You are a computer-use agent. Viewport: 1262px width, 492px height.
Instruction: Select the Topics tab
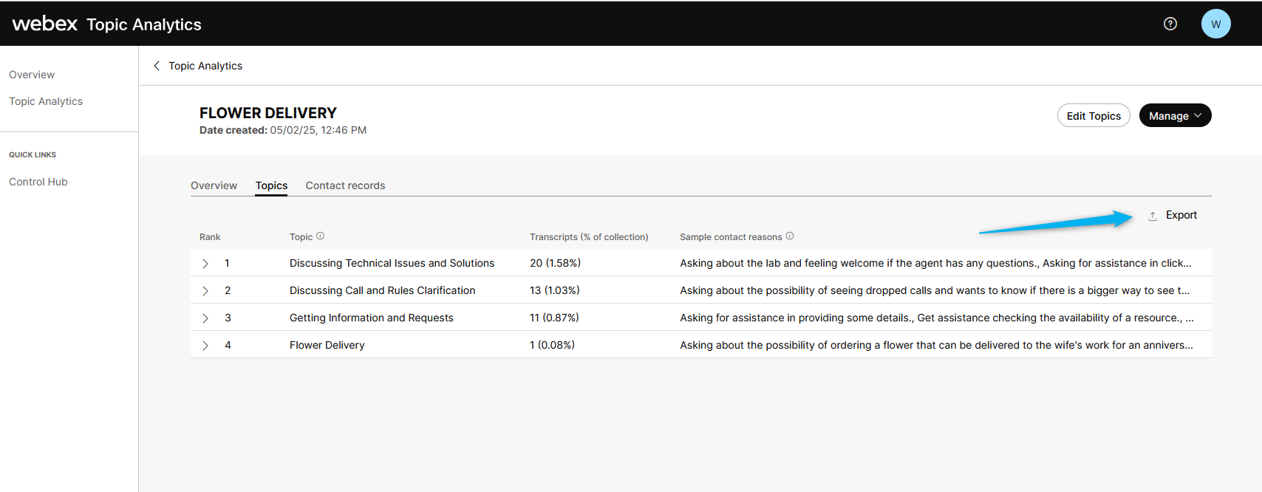(x=271, y=185)
